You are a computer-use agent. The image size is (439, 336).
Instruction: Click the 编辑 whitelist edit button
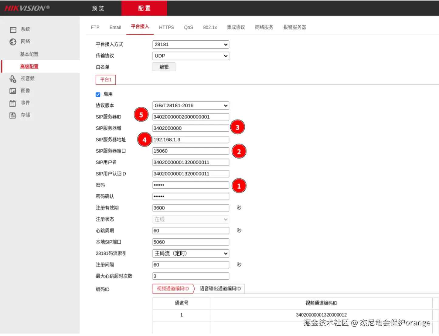point(164,67)
